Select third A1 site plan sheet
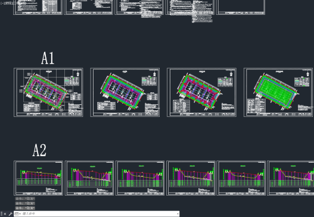 [x=201, y=92]
